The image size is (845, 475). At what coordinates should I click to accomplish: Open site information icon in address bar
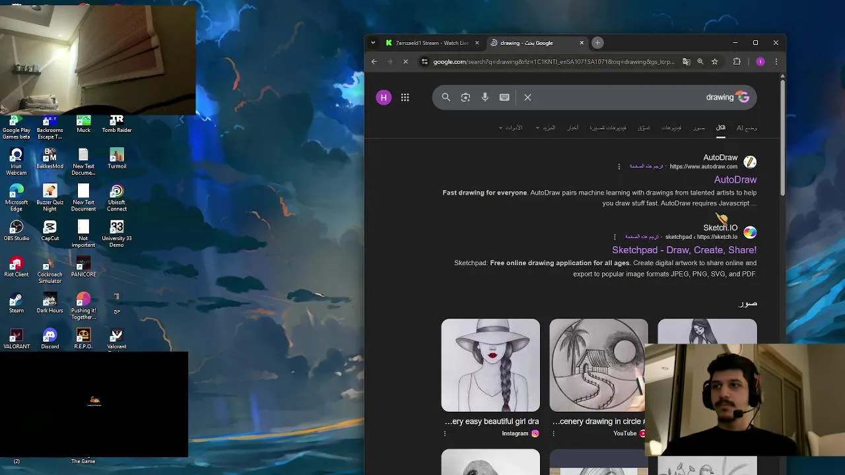(424, 61)
